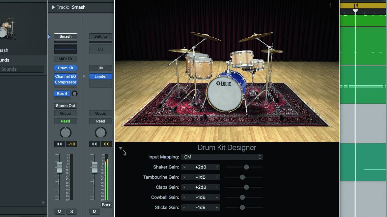Image resolution: width=387 pixels, height=217 pixels.
Task: Open the info icon in kit view
Action: [330, 5]
